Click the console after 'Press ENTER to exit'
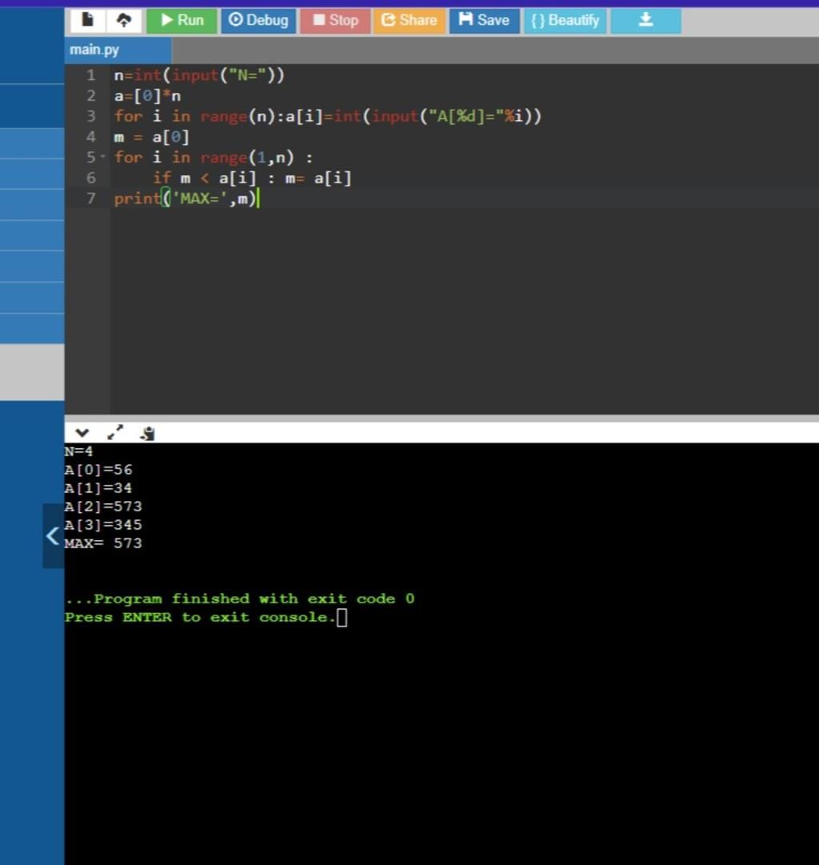 (342, 618)
